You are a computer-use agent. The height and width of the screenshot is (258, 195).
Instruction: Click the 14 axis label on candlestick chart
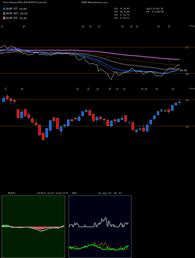(187, 127)
